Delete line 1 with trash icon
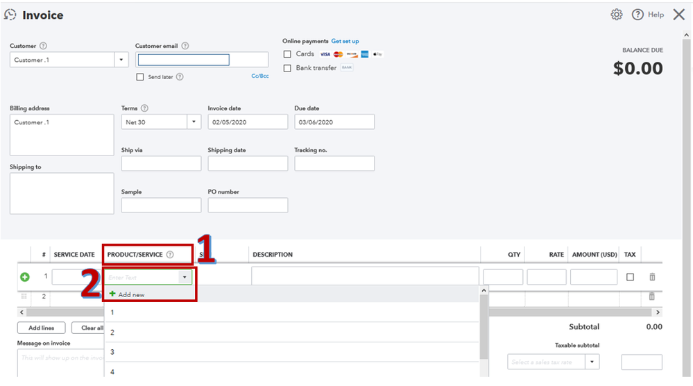This screenshot has width=693, height=386. pos(651,277)
